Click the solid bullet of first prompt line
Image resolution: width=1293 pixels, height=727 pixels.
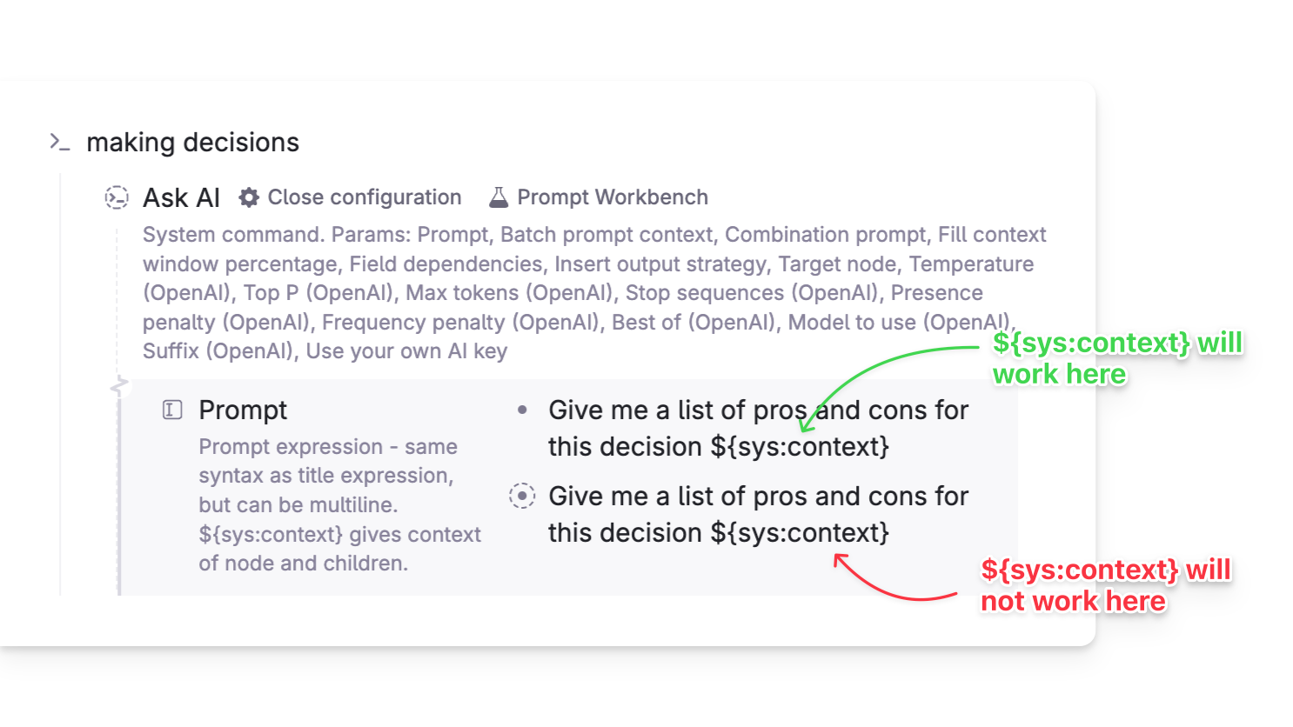pyautogui.click(x=522, y=410)
